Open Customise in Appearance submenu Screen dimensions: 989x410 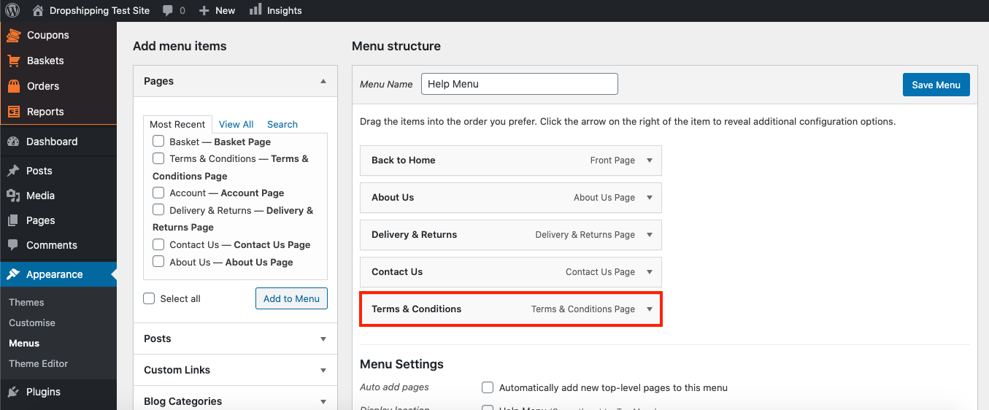point(32,322)
